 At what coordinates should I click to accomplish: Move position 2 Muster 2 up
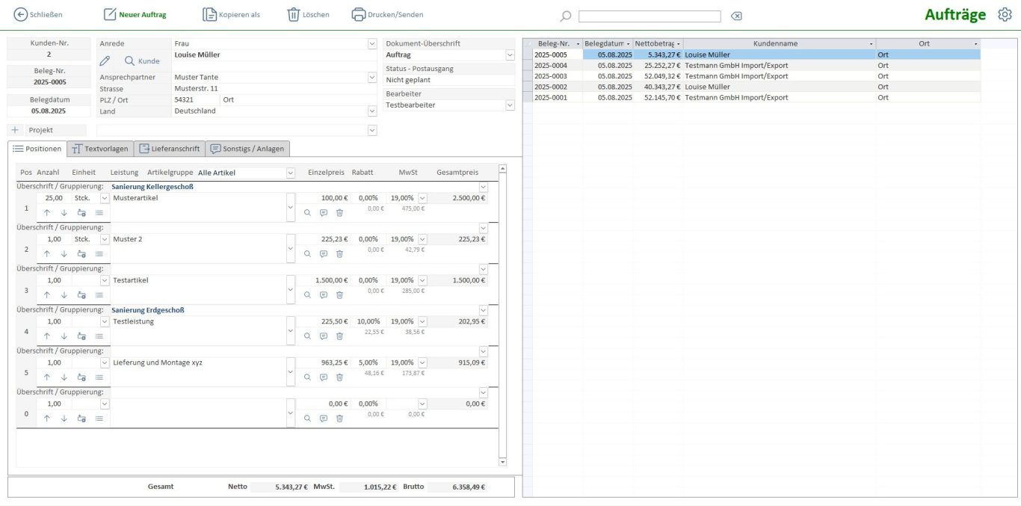47,254
